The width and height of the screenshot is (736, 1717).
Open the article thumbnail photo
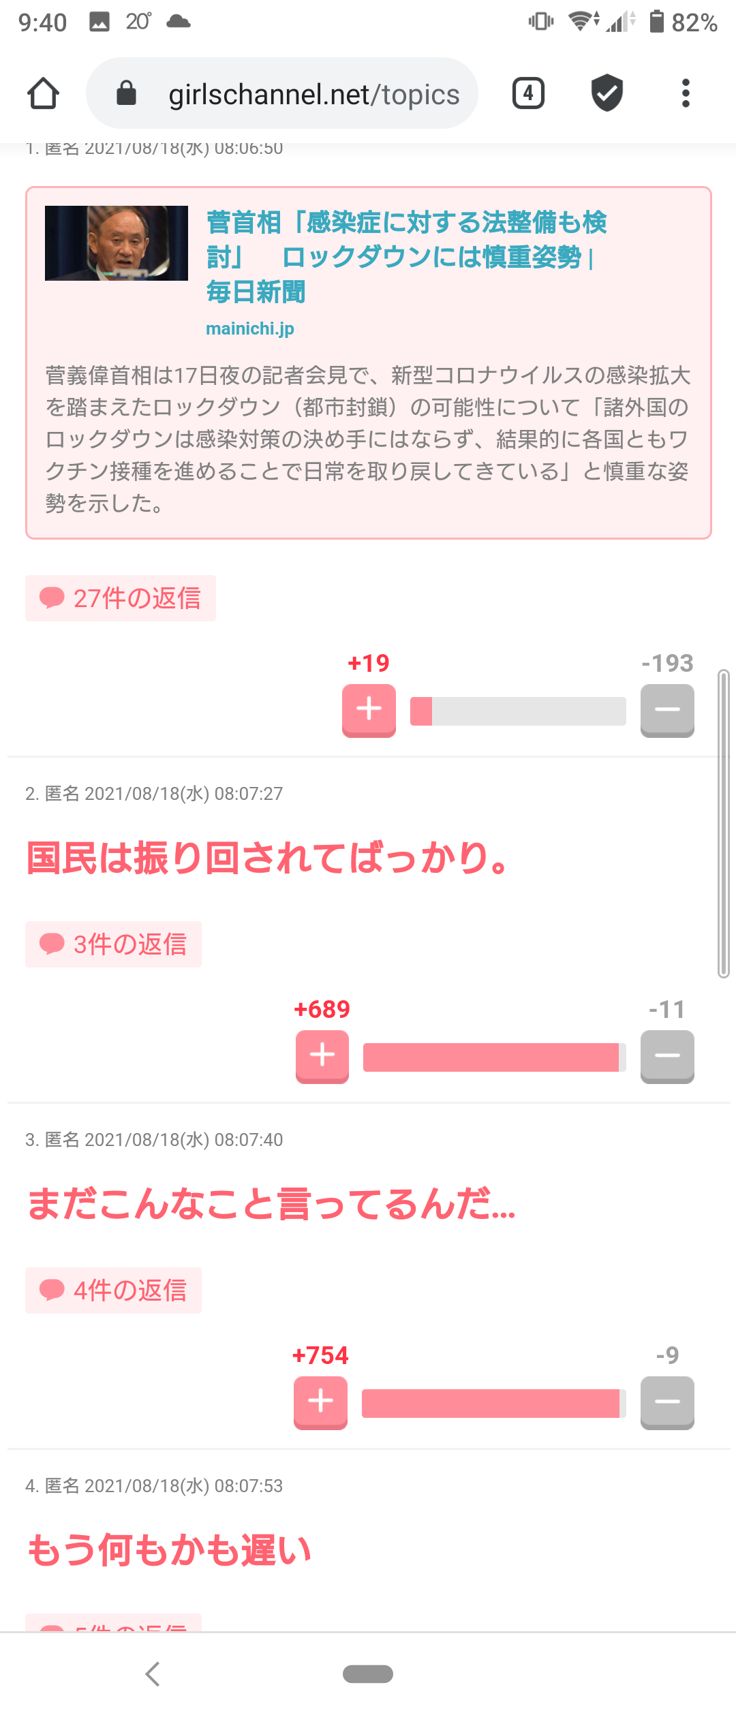point(117,243)
